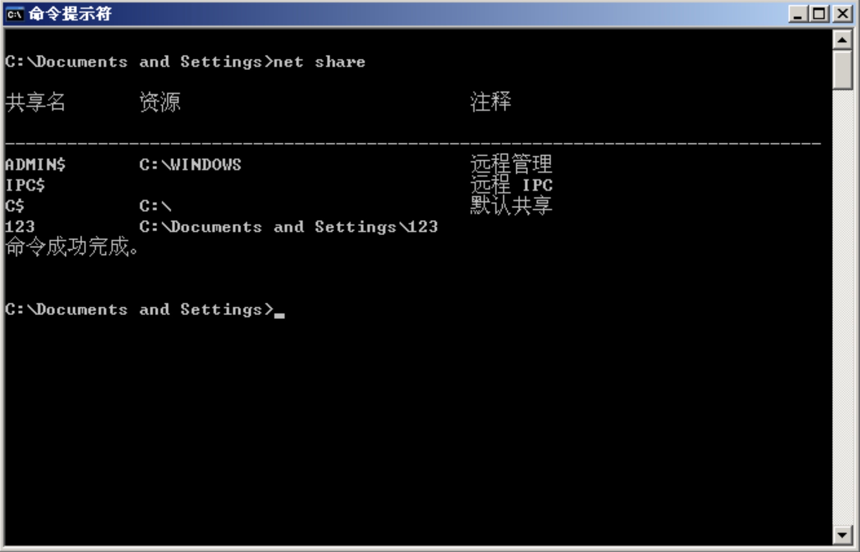The width and height of the screenshot is (860, 552).
Task: Click the IPC$ share name
Action: coord(25,185)
